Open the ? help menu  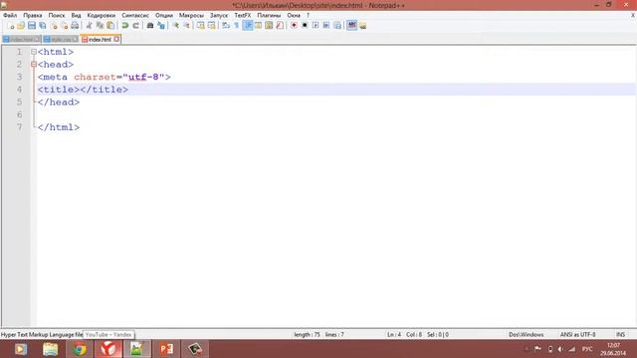[x=308, y=16]
